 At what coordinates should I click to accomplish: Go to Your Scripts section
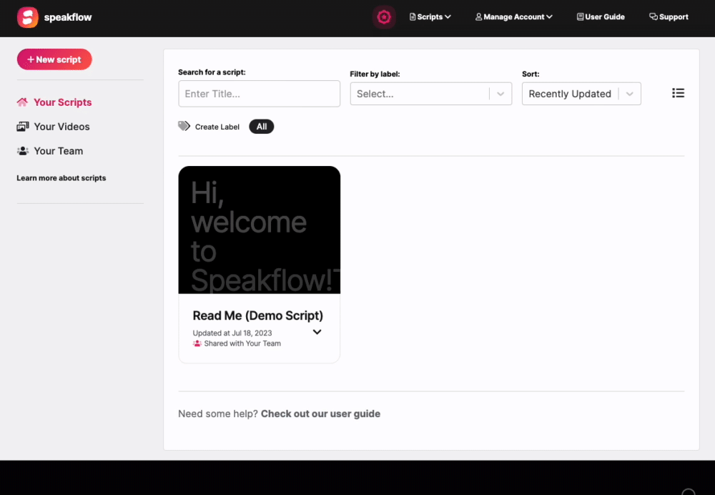[x=54, y=102]
